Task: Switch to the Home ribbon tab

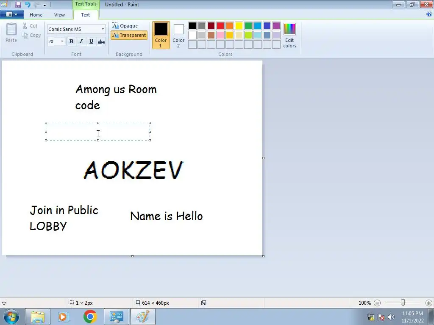Action: click(36, 15)
